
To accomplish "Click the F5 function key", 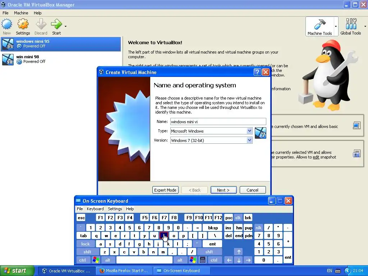I will click(x=145, y=218).
